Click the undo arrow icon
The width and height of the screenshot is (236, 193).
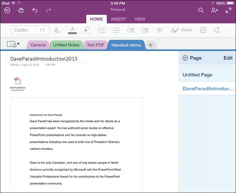pyautogui.click(x=35, y=11)
